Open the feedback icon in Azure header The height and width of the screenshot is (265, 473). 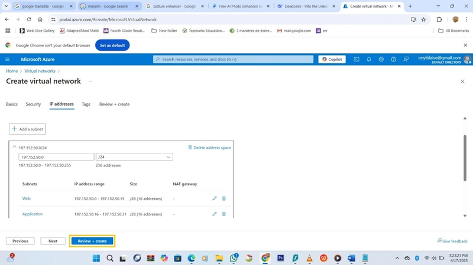pyautogui.click(x=406, y=60)
